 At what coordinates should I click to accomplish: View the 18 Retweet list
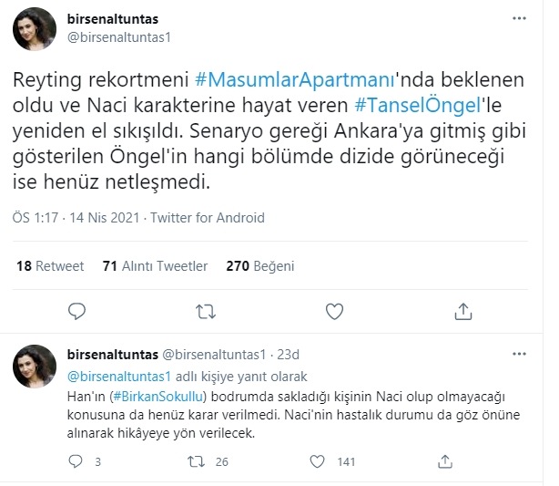(x=50, y=266)
